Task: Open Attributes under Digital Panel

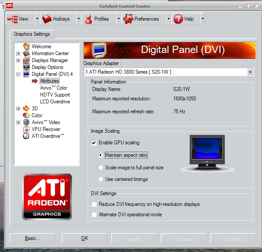Action: click(50, 81)
